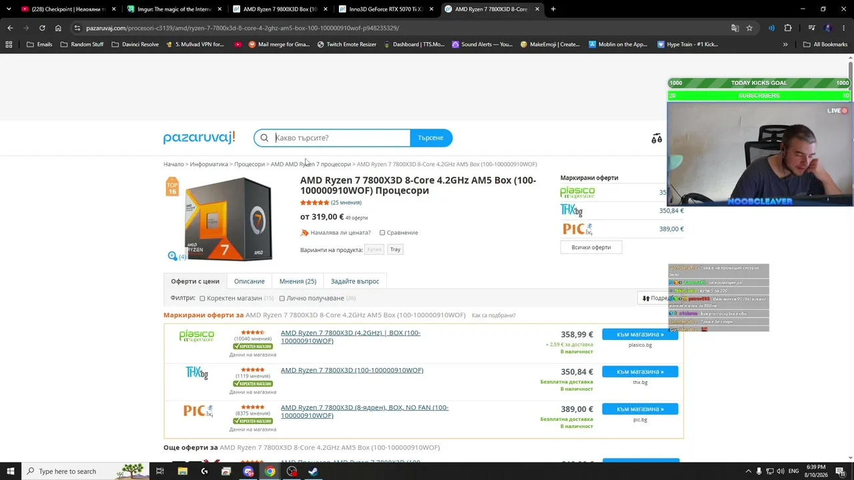Click the Начало breadcrumb link
Screen dimensions: 854x480
pyautogui.click(x=173, y=164)
